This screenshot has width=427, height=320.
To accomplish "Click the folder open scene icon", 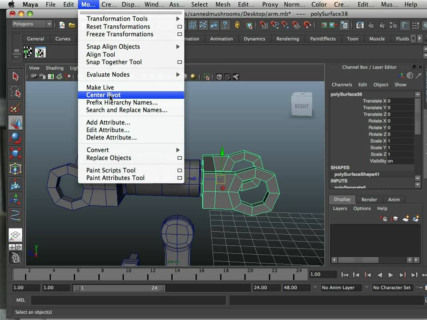I will [x=72, y=25].
